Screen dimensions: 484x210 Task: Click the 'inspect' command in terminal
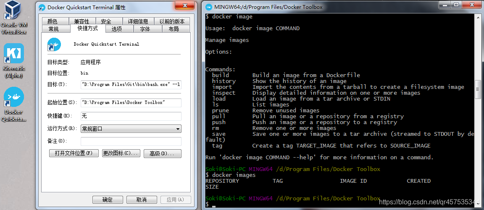tap(224, 93)
